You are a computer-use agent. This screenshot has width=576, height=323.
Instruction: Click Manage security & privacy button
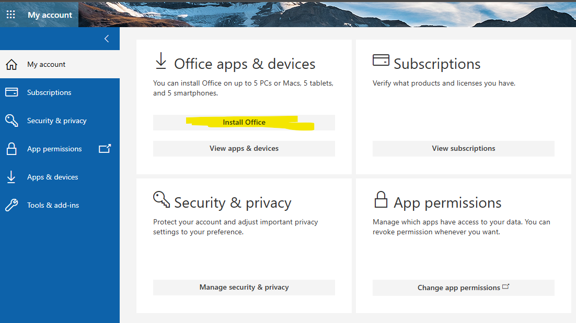(244, 288)
